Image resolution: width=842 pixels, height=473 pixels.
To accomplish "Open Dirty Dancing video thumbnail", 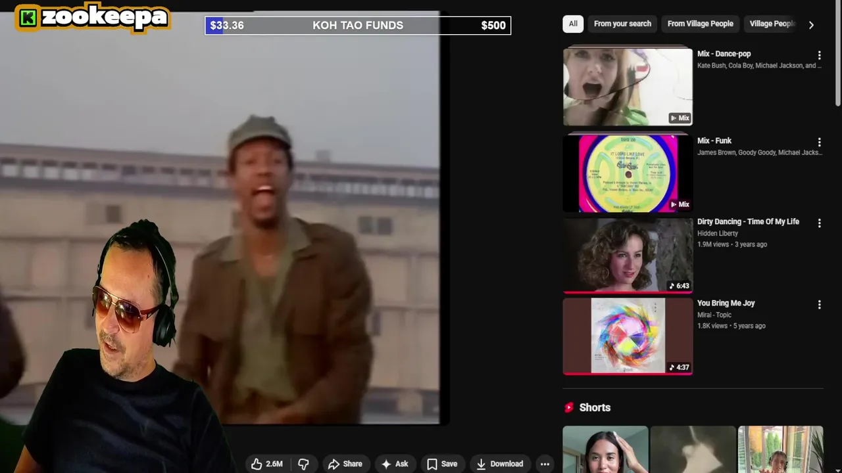I will [628, 255].
